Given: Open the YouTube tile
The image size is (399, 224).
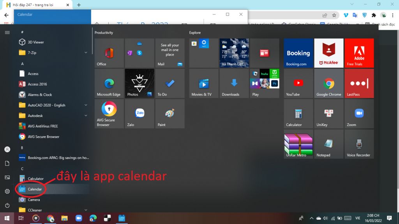Looking at the screenshot, I should point(298,83).
